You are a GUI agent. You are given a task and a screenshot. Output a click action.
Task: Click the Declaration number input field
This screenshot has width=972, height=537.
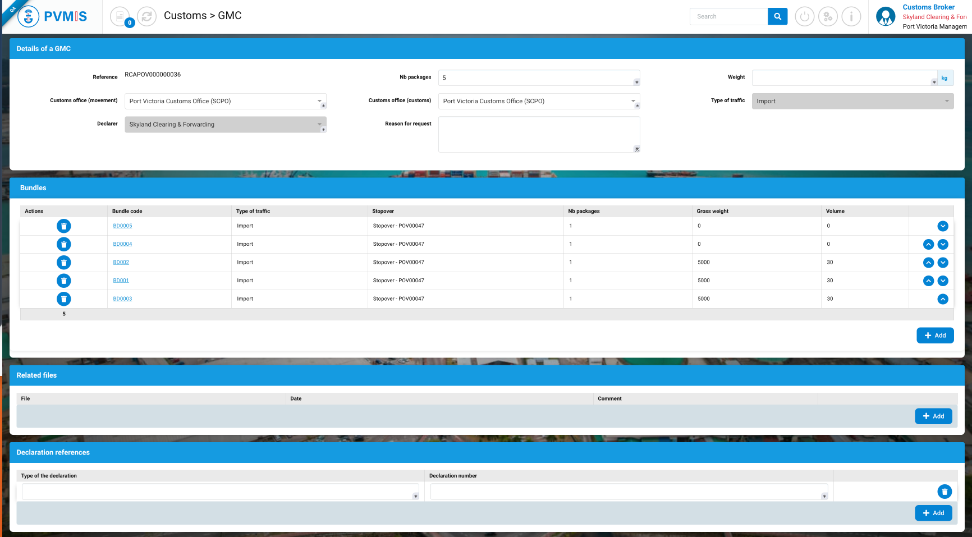tap(626, 492)
